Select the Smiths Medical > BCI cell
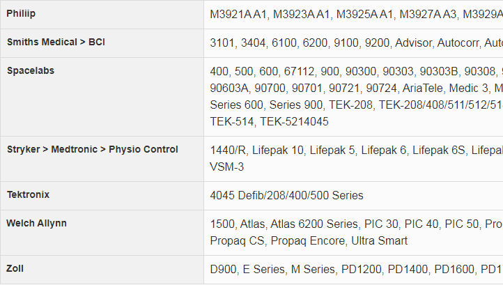Image resolution: width=503 pixels, height=285 pixels. (x=56, y=42)
